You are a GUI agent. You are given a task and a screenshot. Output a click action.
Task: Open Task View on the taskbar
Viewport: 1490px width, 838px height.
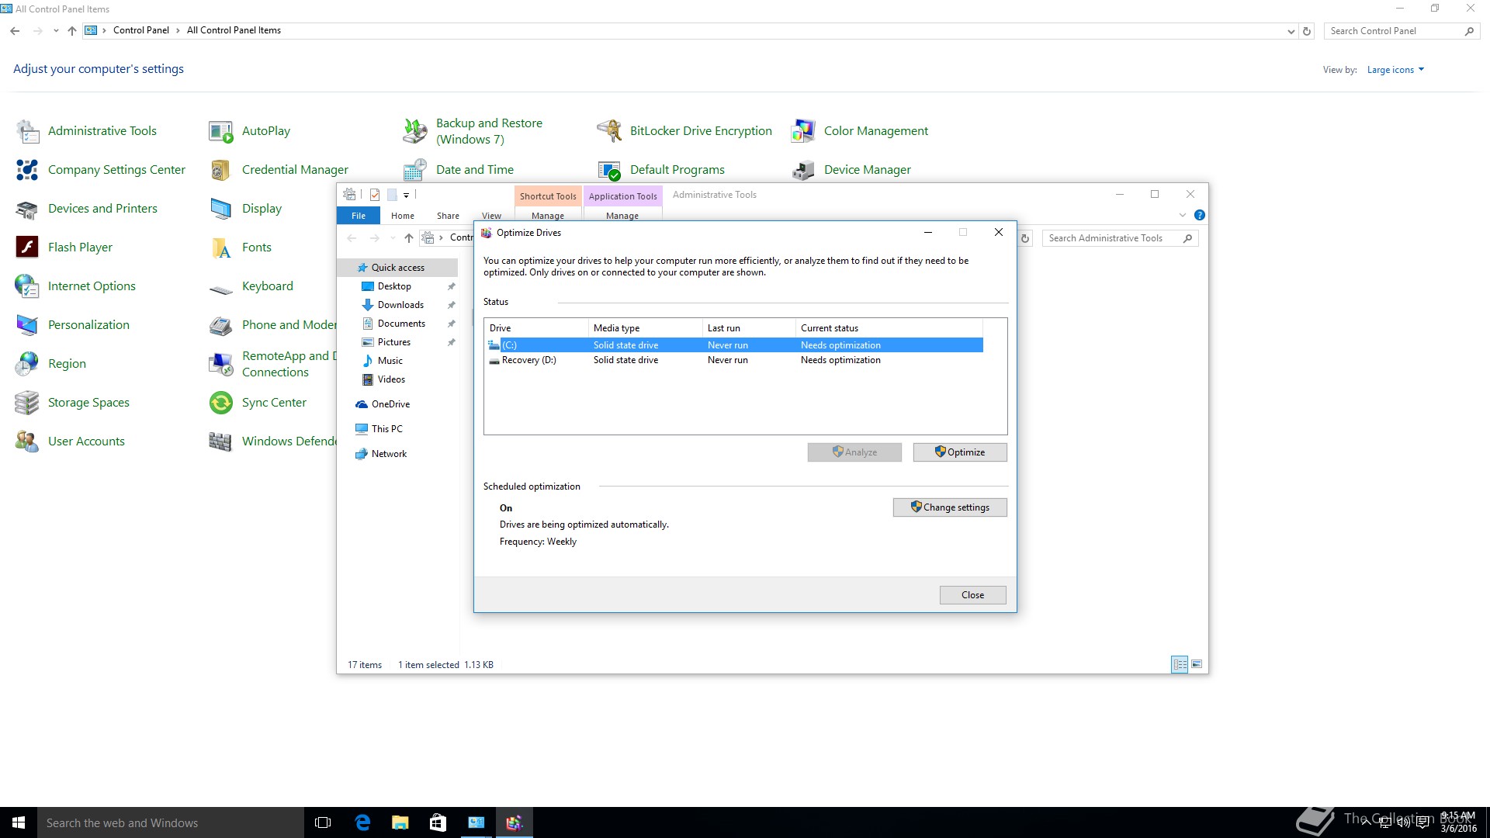pos(323,822)
